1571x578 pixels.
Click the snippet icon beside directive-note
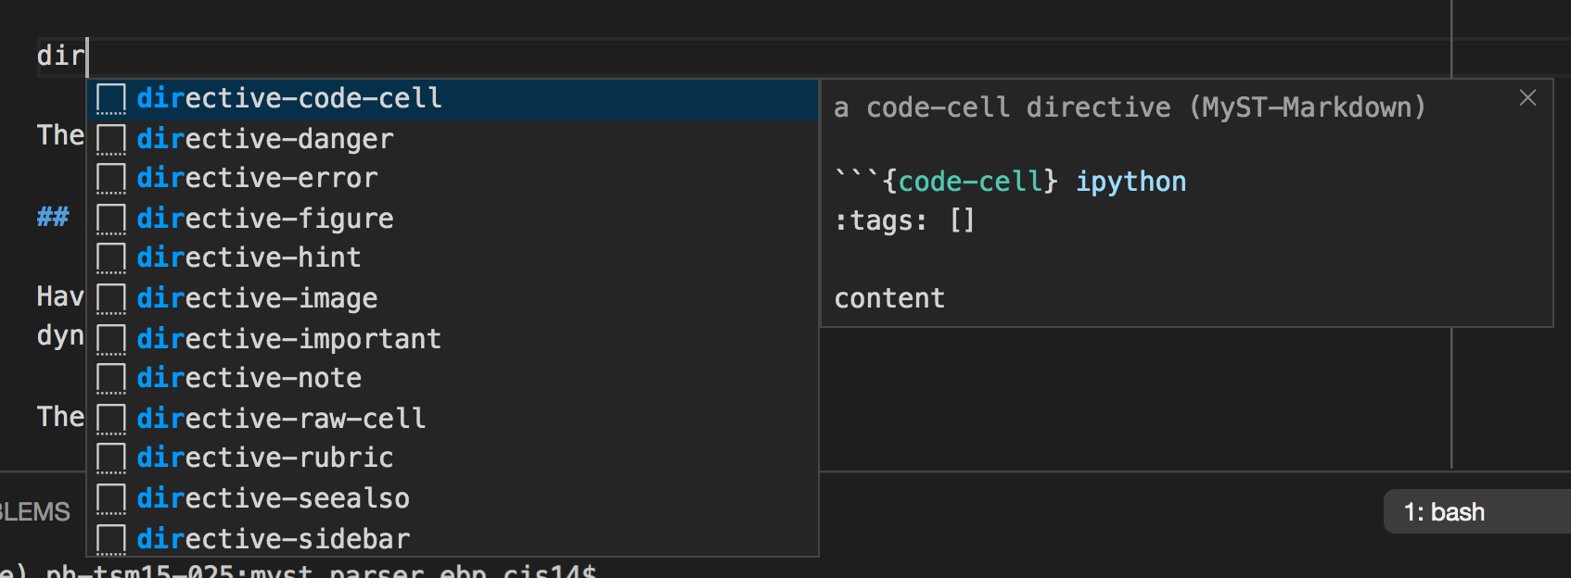point(111,377)
